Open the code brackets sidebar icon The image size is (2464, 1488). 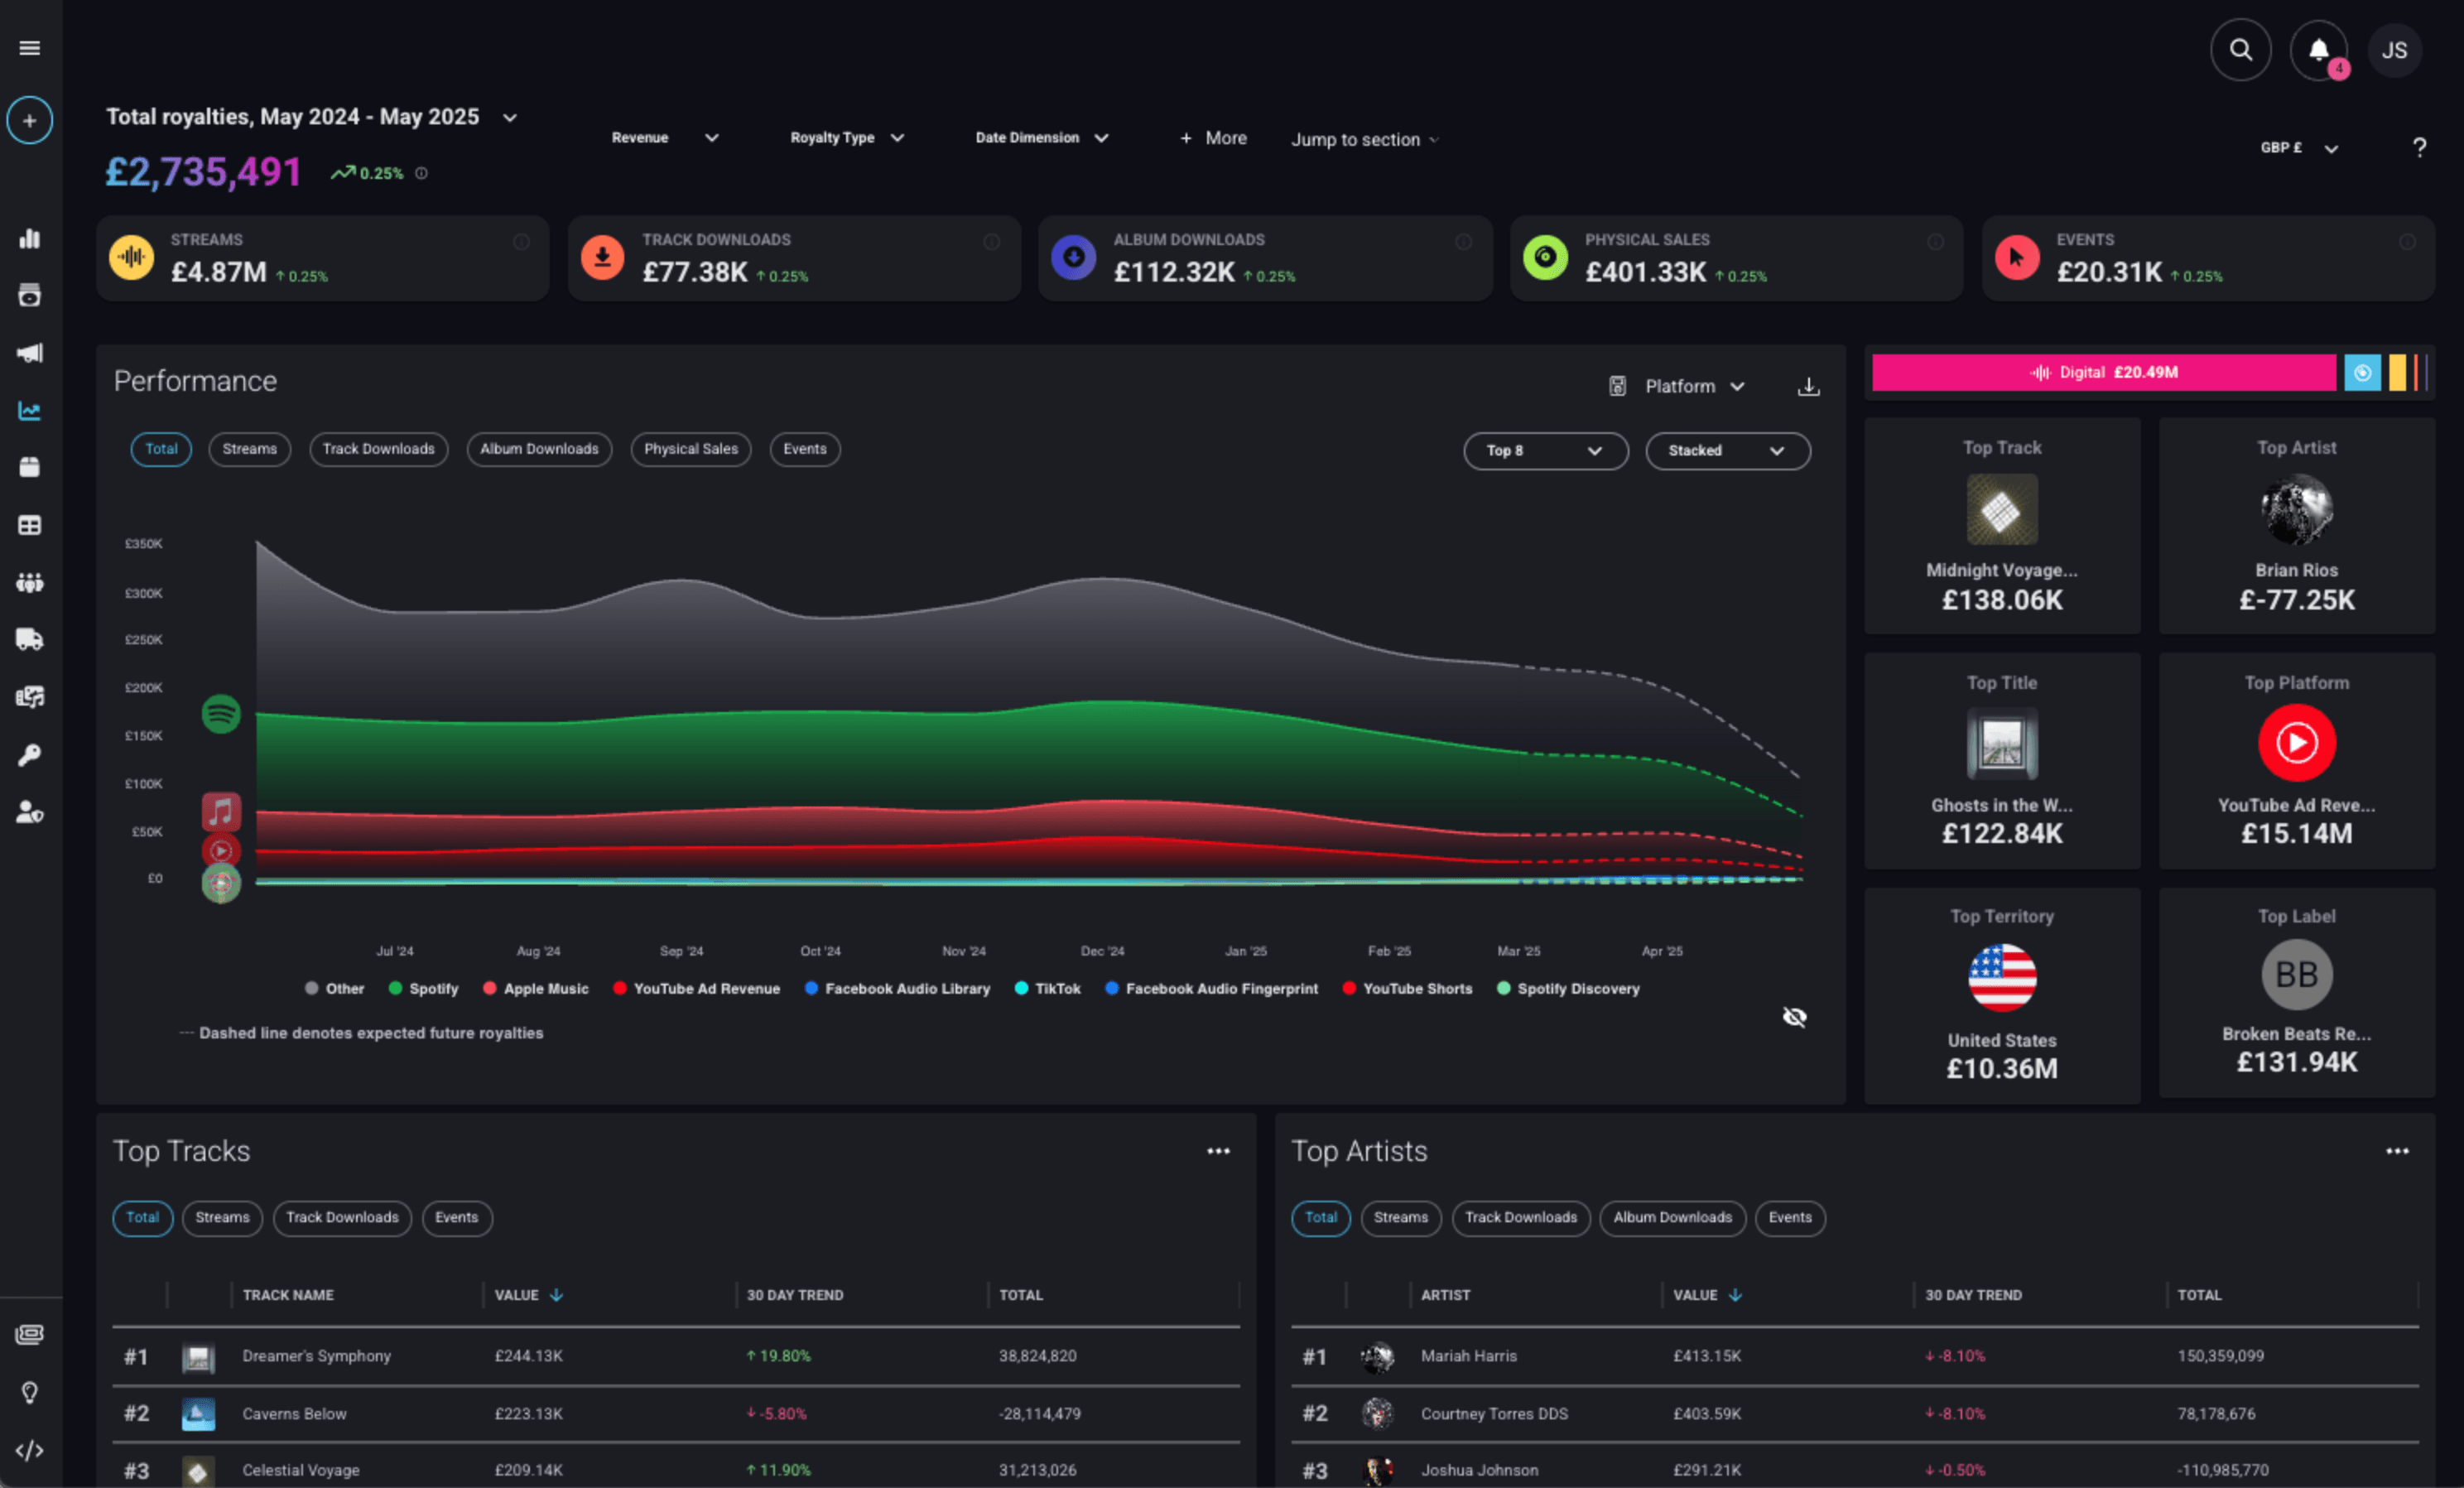[x=30, y=1449]
